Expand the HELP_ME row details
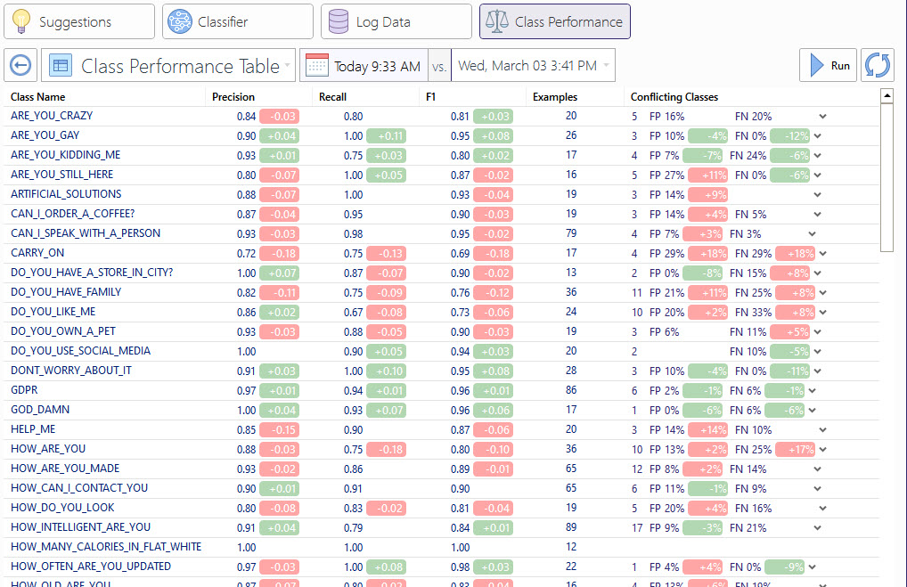Viewport: 907px width, 587px height. (x=821, y=429)
